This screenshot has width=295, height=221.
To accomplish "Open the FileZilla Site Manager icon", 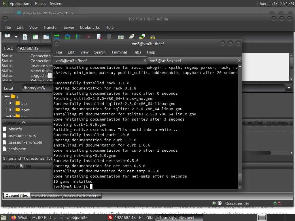I will pyautogui.click(x=7, y=37).
